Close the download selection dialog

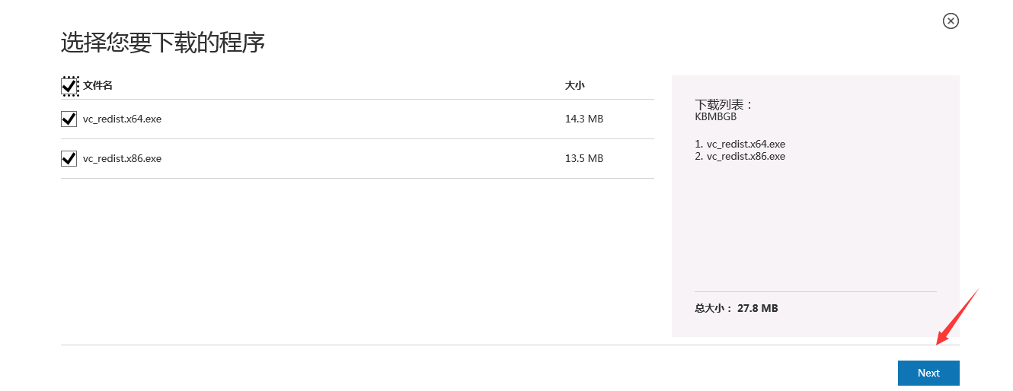pyautogui.click(x=951, y=21)
